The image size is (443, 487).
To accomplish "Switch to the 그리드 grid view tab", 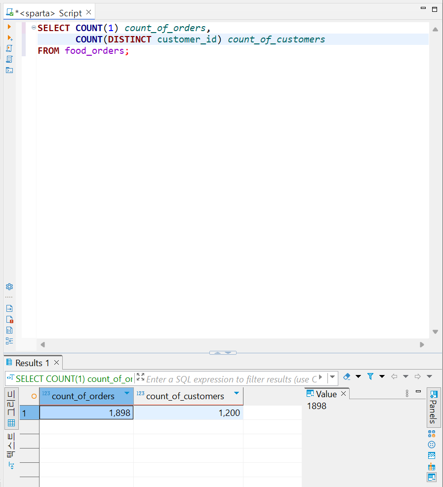I will pyautogui.click(x=11, y=409).
